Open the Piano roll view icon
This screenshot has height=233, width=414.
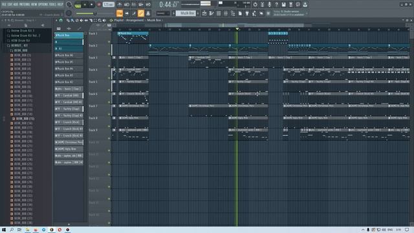212,13
